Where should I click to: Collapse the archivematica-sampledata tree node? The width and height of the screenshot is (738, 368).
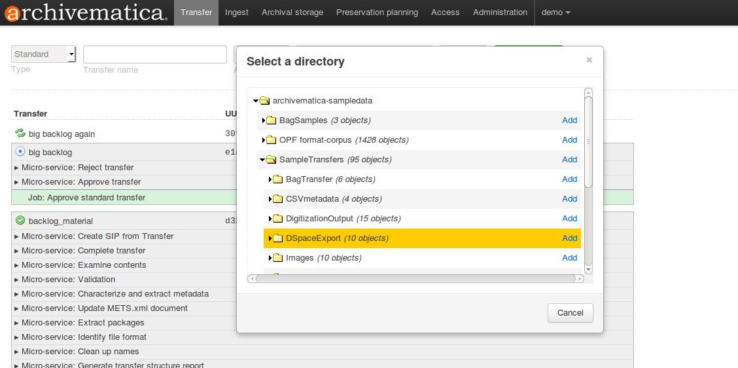click(x=256, y=100)
